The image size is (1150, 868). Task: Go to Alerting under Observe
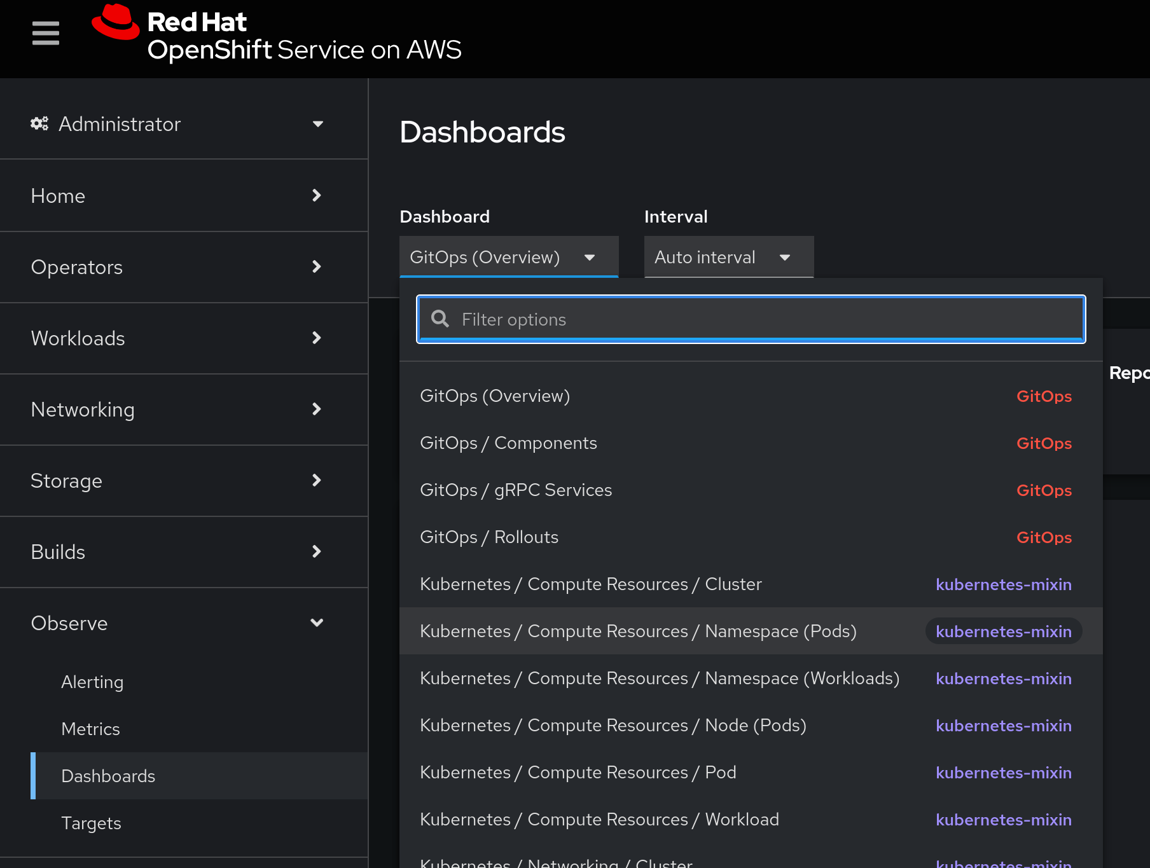(x=92, y=682)
